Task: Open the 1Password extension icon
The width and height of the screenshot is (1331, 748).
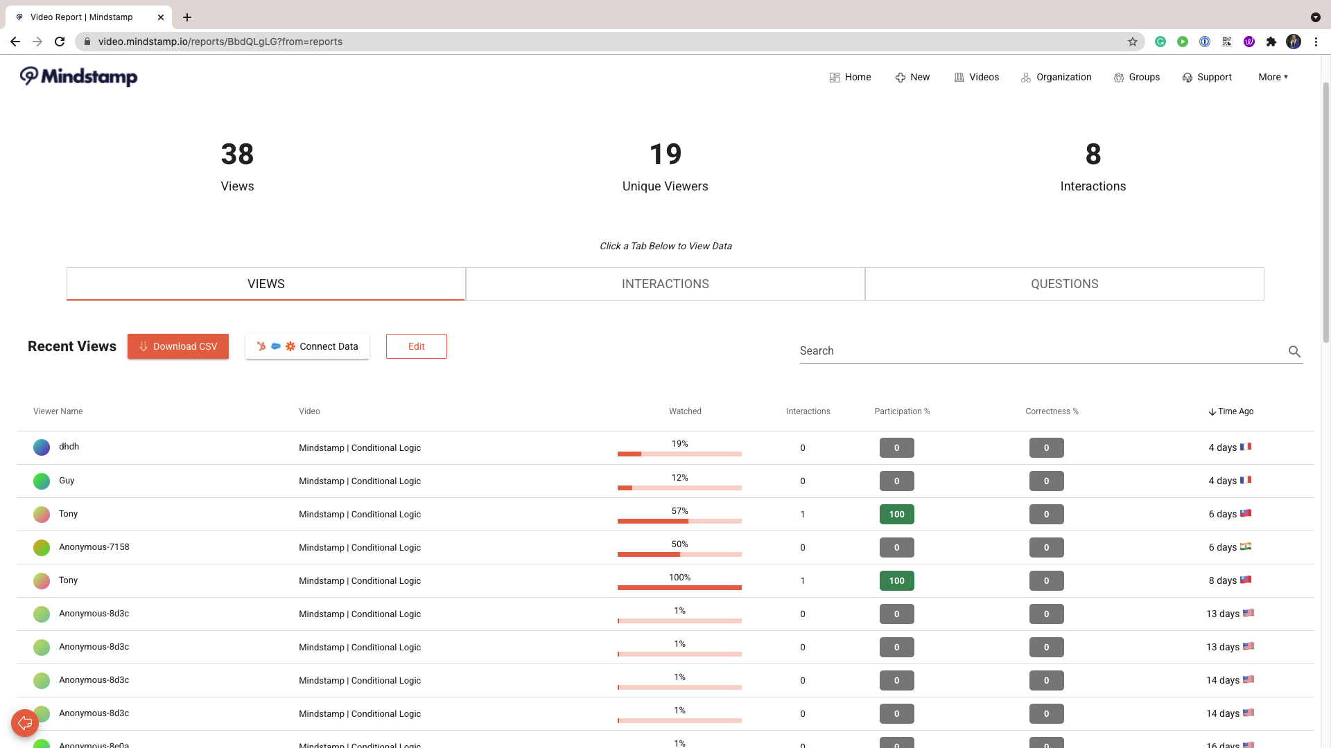Action: [x=1205, y=42]
